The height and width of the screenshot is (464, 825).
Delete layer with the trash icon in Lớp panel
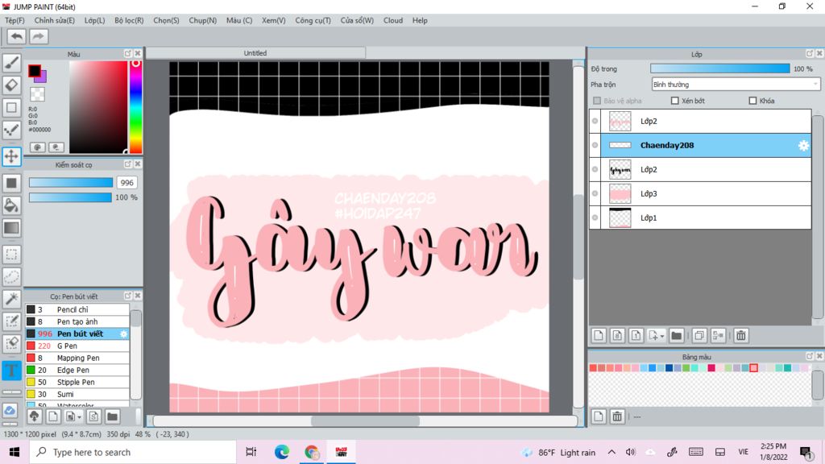(741, 336)
